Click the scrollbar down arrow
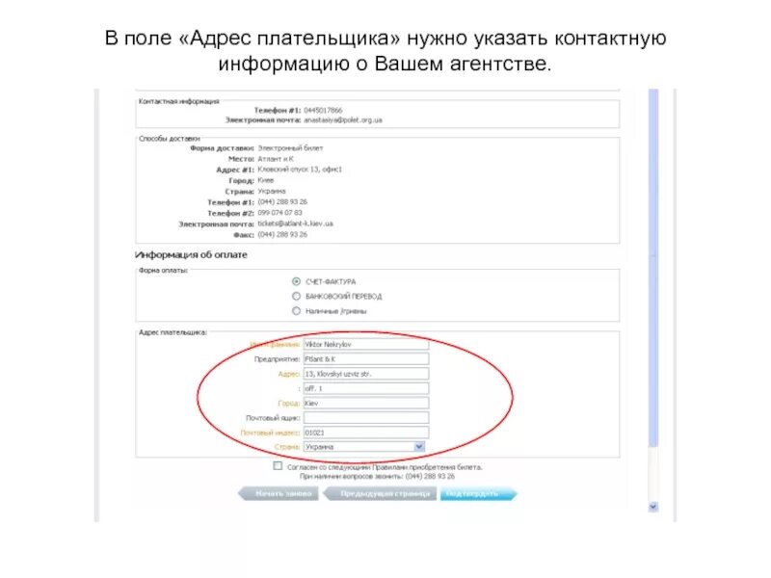Screen dimensions: 771x578 point(653,507)
